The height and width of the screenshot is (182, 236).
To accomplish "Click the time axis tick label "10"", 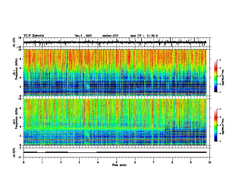I will tap(209, 162).
